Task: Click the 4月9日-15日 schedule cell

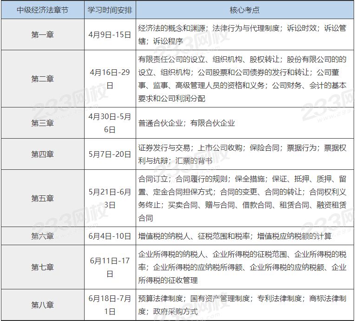Action: [x=110, y=34]
